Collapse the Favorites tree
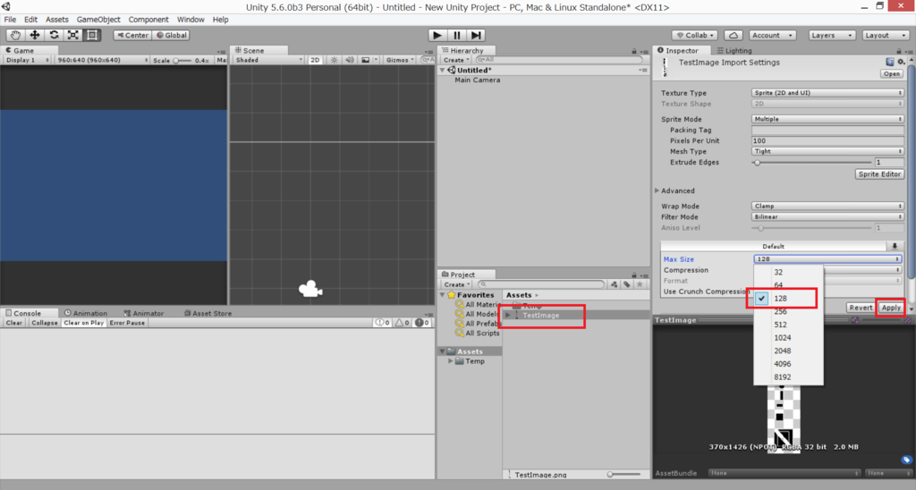 click(x=442, y=295)
